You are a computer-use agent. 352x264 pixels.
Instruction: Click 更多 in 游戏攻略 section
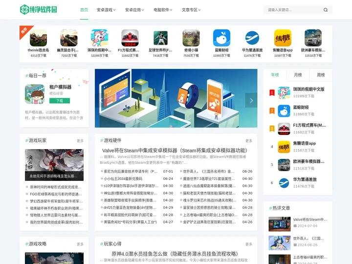(80, 244)
